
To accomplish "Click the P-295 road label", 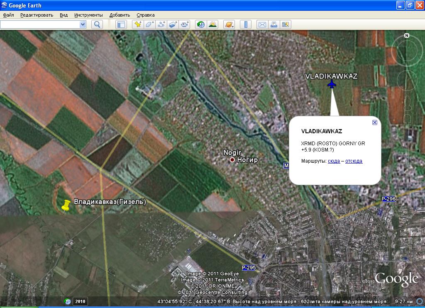I will coord(249,268).
